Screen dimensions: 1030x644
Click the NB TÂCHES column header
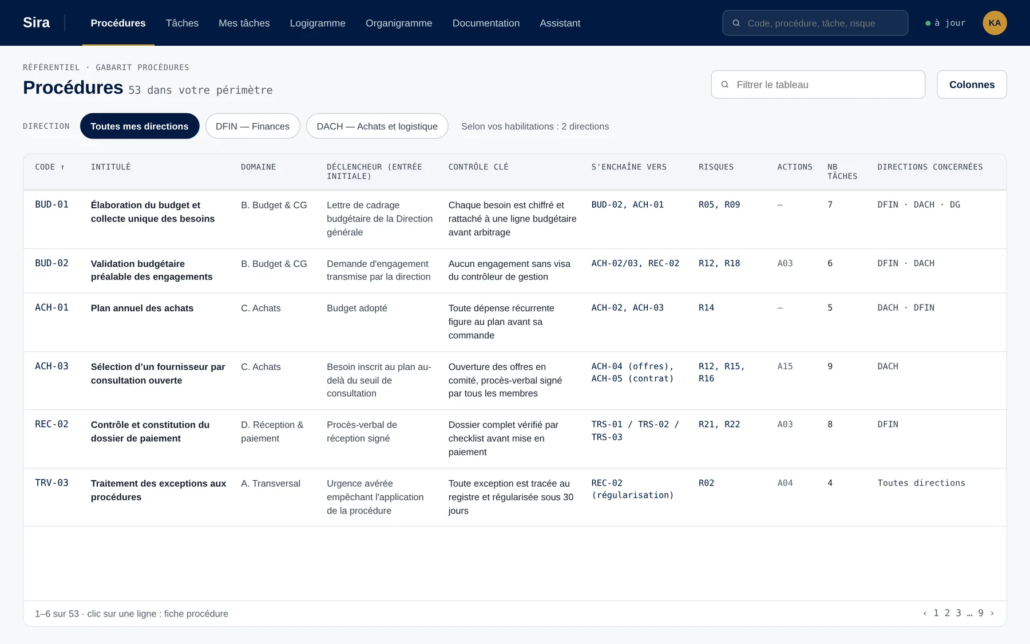pyautogui.click(x=842, y=172)
